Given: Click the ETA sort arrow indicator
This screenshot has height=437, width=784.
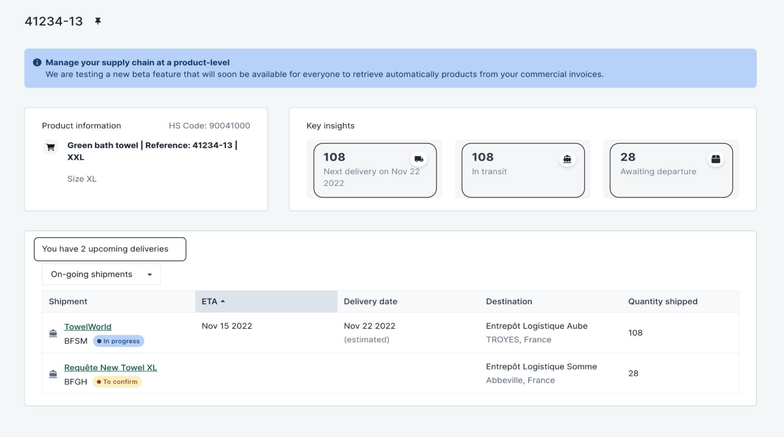Looking at the screenshot, I should click(x=223, y=302).
